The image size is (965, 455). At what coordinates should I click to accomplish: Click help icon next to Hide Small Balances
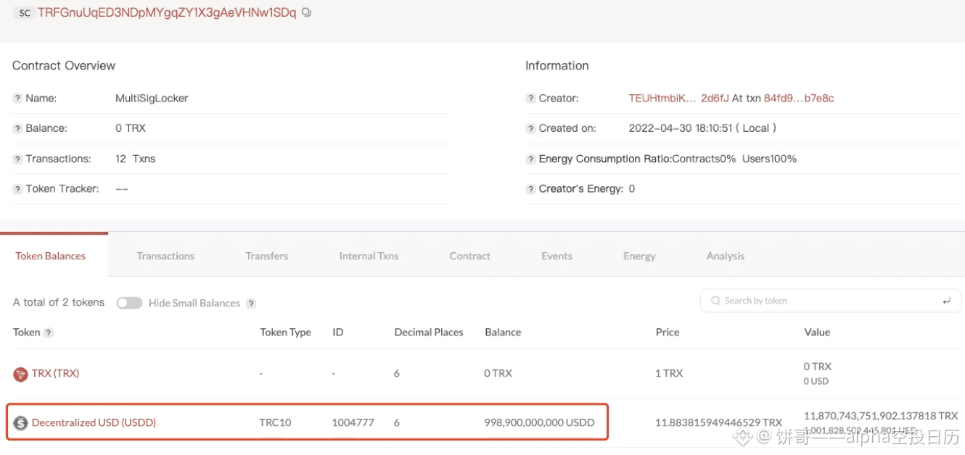(x=251, y=304)
